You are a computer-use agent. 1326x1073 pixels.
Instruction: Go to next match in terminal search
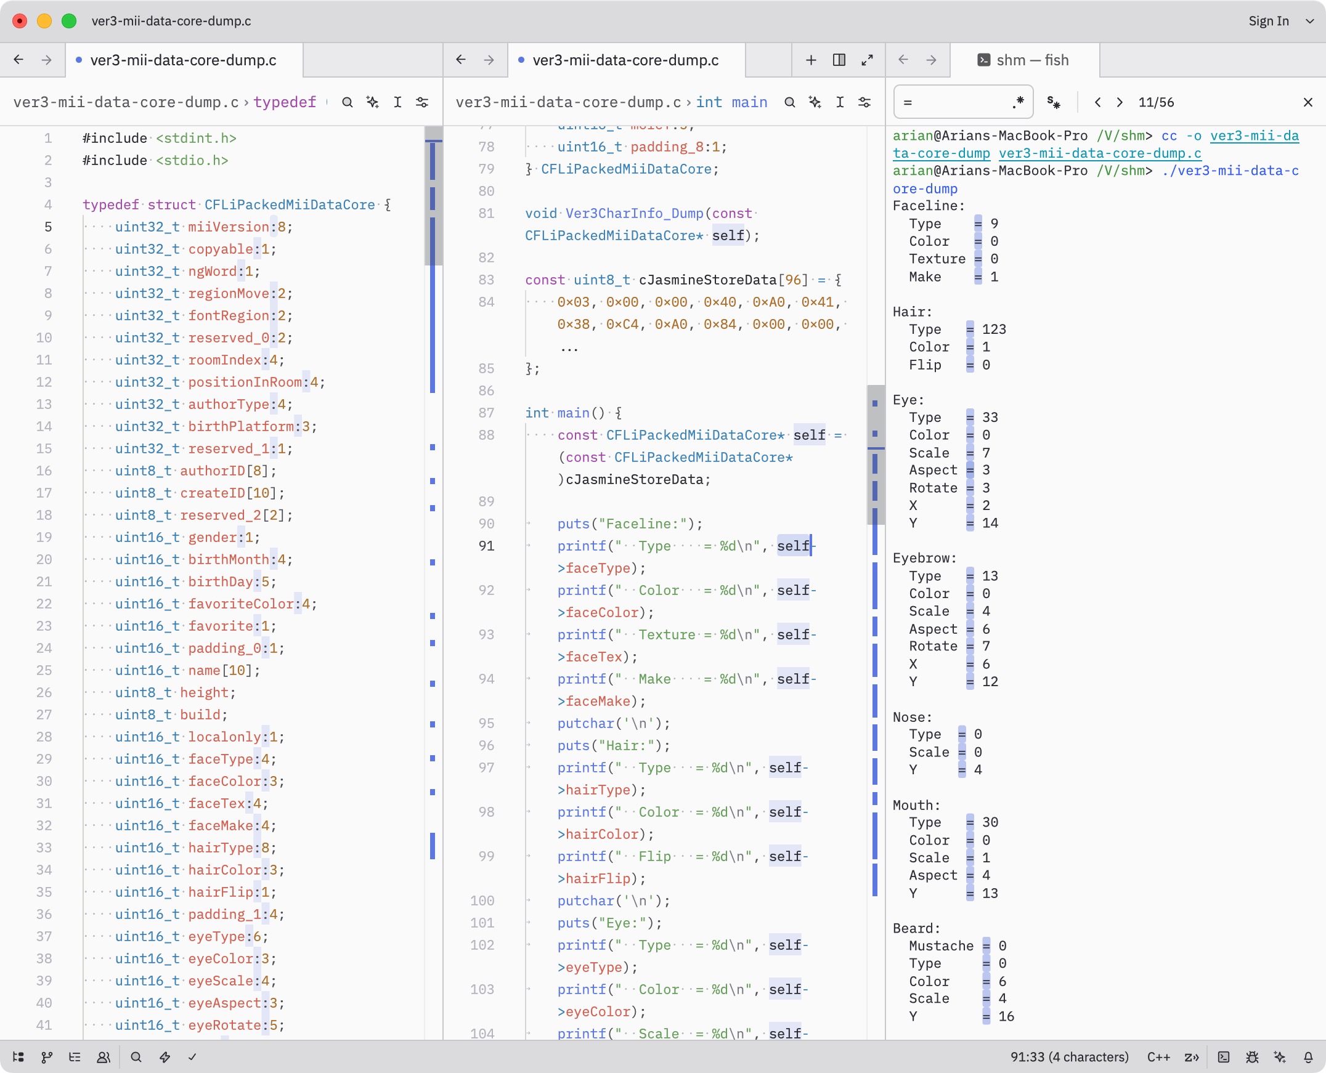[1120, 102]
